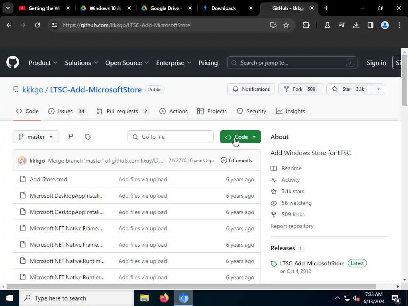The width and height of the screenshot is (408, 306).
Task: Click Type here to search box
Action: click(x=76, y=298)
